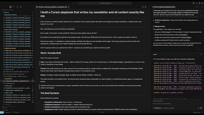Open the remote window status bar icon
Image resolution: width=204 pixels, height=115 pixels.
pos(2,112)
